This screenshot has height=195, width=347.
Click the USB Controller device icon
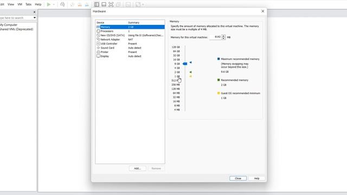pos(98,43)
